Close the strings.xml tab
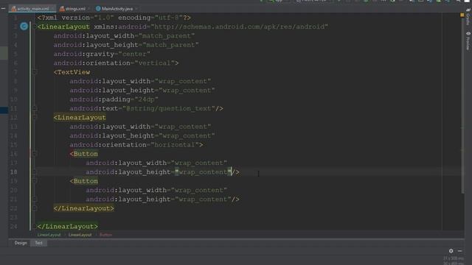Viewport: 472px width, 265px height. (88, 9)
